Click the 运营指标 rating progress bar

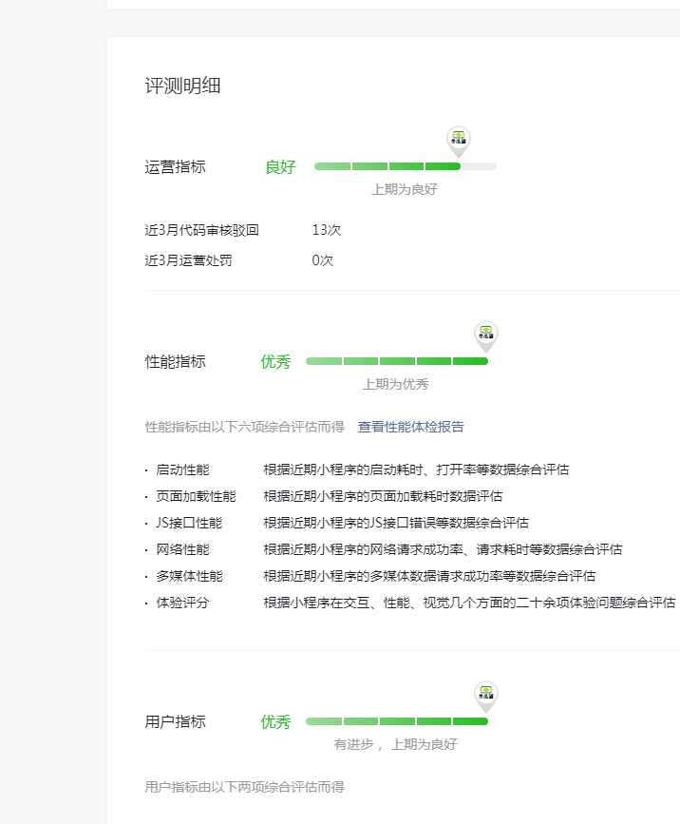point(406,166)
